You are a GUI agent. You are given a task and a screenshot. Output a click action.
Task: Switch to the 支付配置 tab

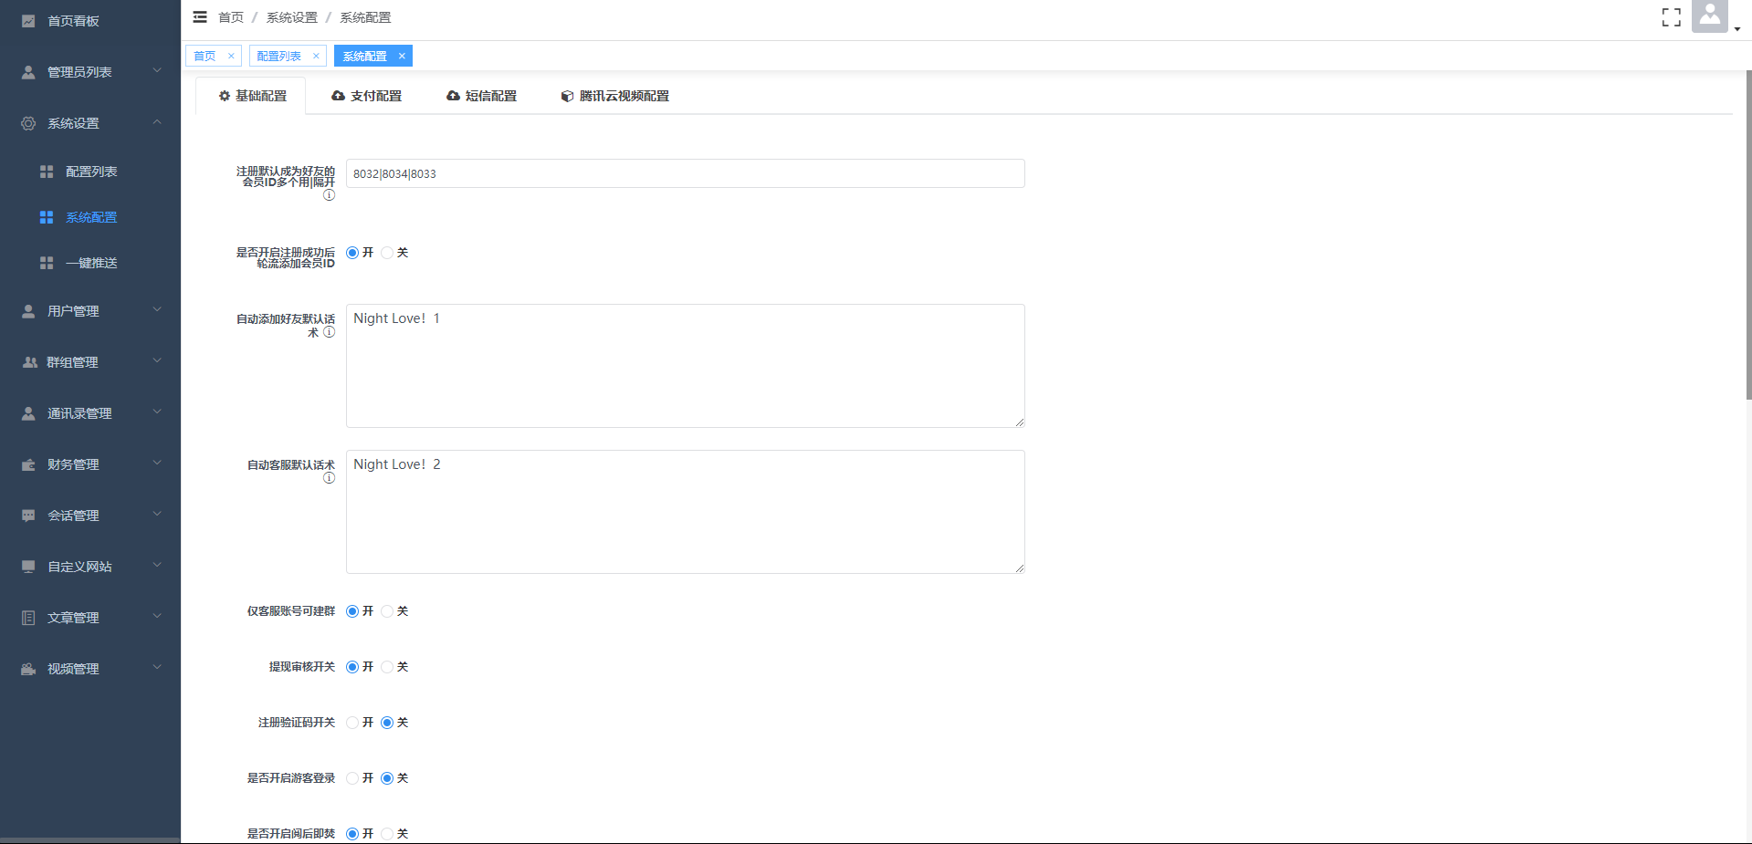[367, 96]
